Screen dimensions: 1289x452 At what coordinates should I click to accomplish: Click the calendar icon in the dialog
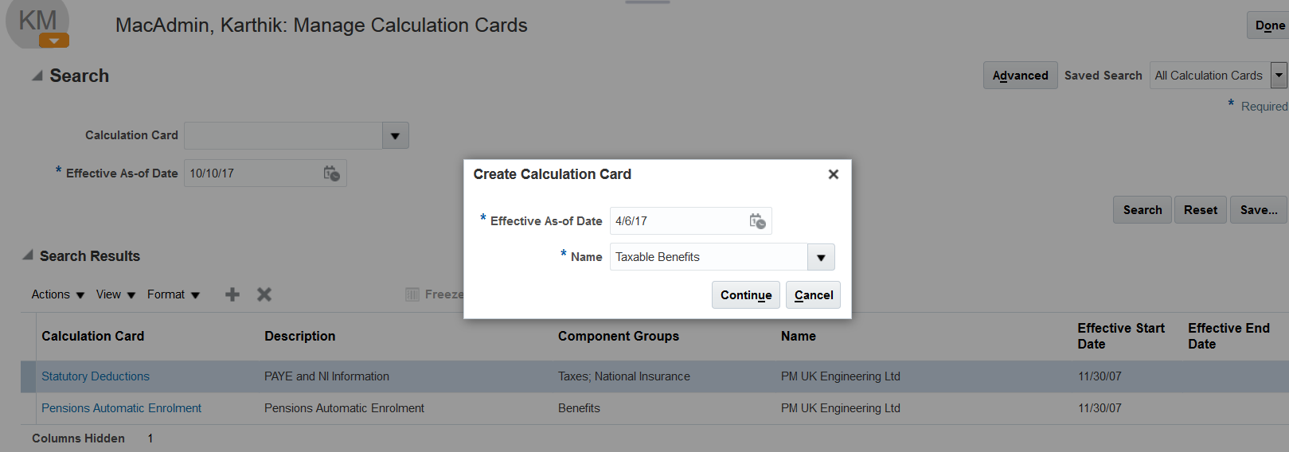pyautogui.click(x=757, y=221)
